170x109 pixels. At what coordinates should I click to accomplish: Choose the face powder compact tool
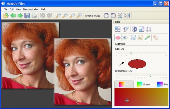[x=133, y=38]
